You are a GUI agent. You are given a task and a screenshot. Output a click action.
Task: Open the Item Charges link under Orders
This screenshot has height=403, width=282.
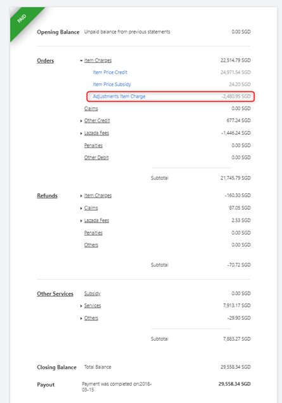point(98,60)
